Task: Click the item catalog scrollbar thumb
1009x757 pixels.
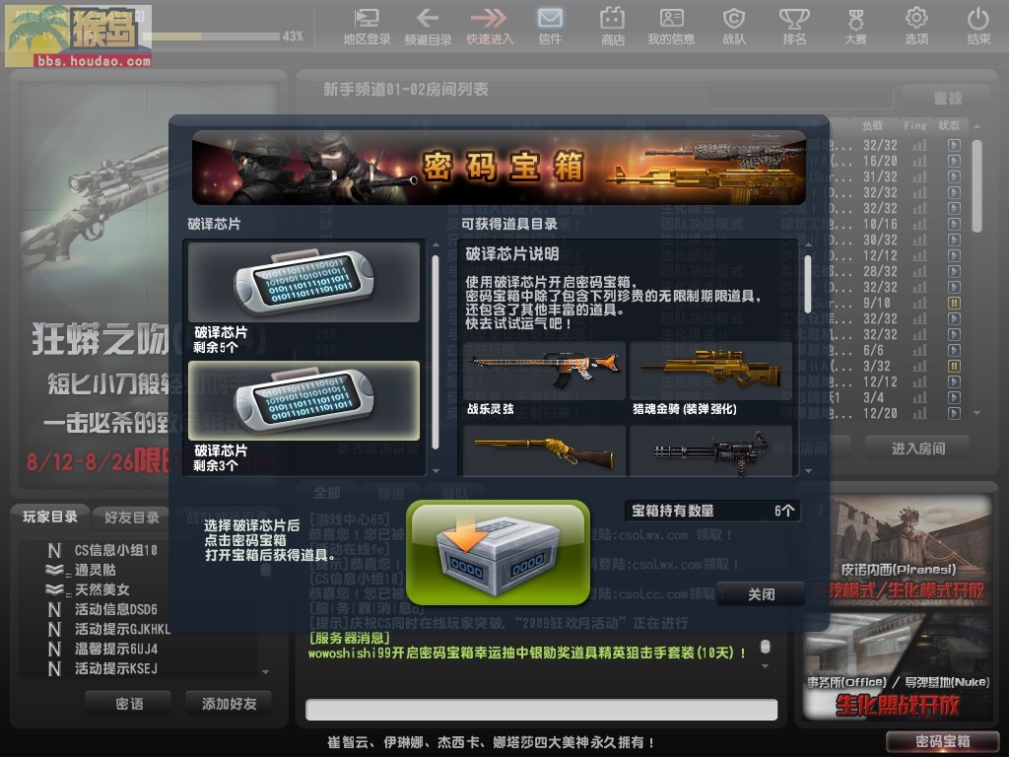Action: pyautogui.click(x=808, y=284)
